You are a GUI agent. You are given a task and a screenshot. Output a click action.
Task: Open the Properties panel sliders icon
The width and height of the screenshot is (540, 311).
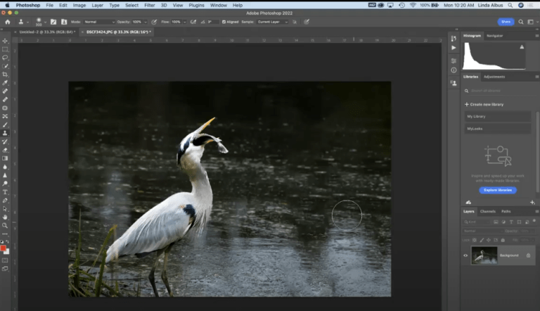(x=454, y=61)
